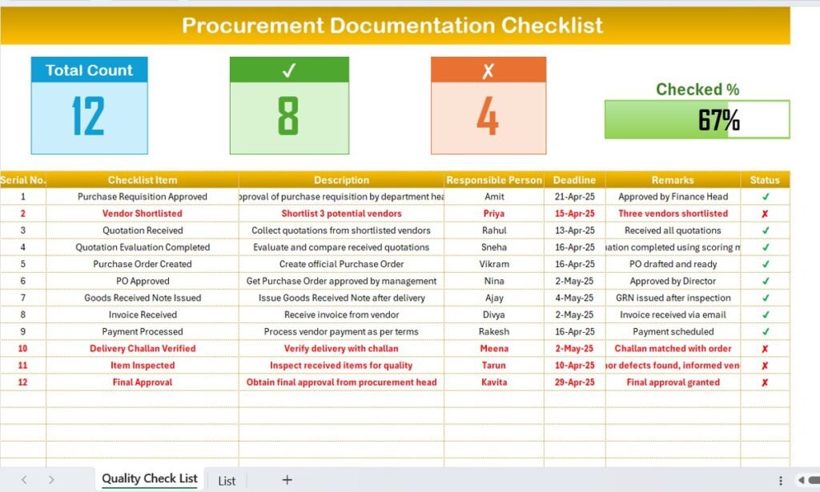Click the plus icon to add new sheet

(287, 479)
